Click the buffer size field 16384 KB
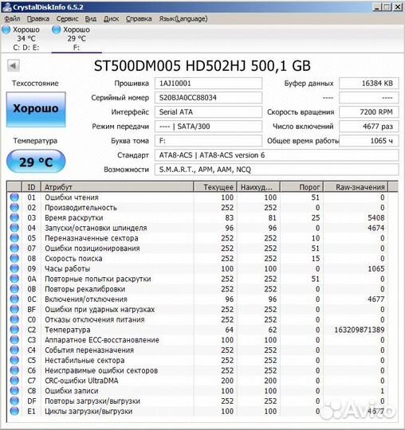 369,83
